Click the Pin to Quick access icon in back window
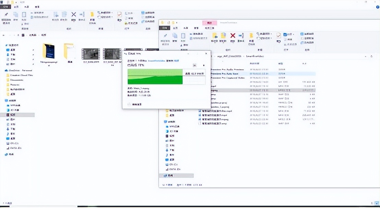The height and width of the screenshot is (208, 380). [6, 15]
